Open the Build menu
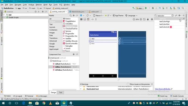Image resolution: width=188 pixels, height=106 pixels. coord(46,5)
